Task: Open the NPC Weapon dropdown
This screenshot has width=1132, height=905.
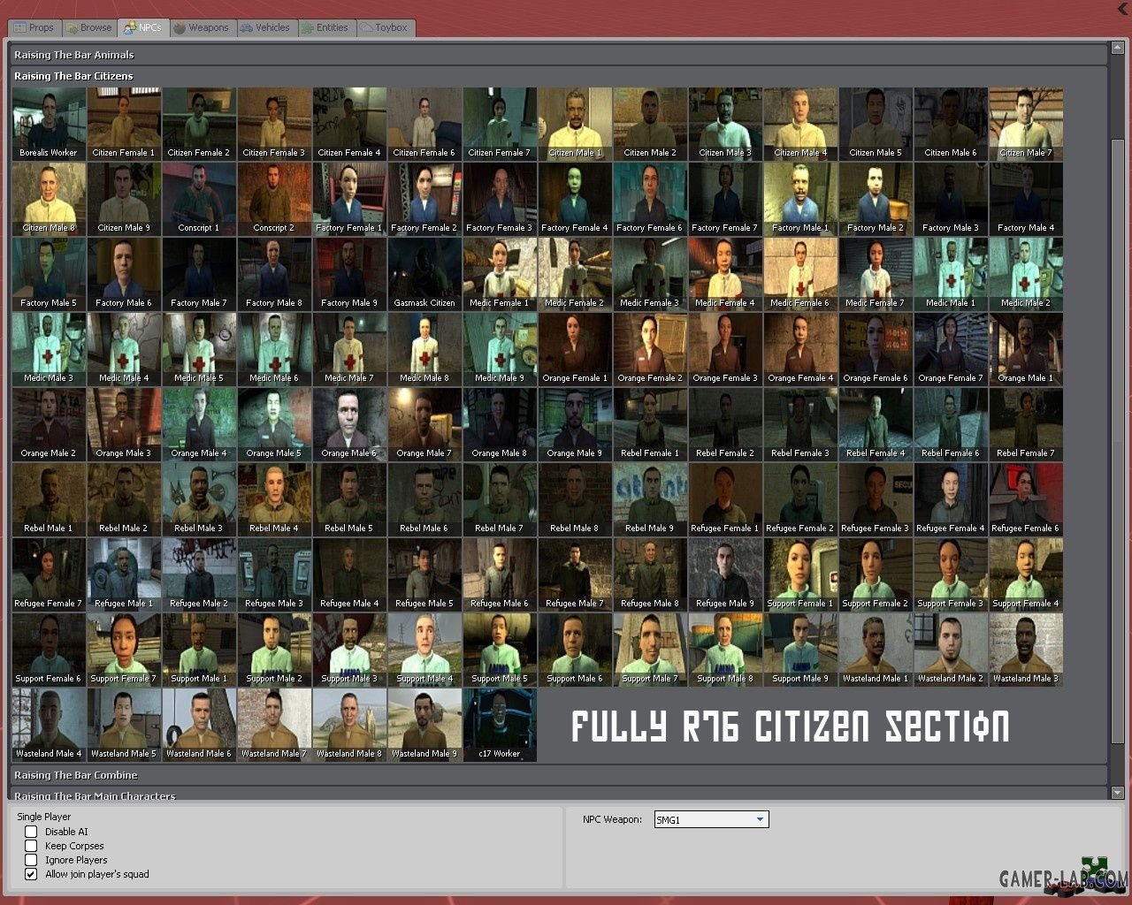Action: (x=711, y=820)
